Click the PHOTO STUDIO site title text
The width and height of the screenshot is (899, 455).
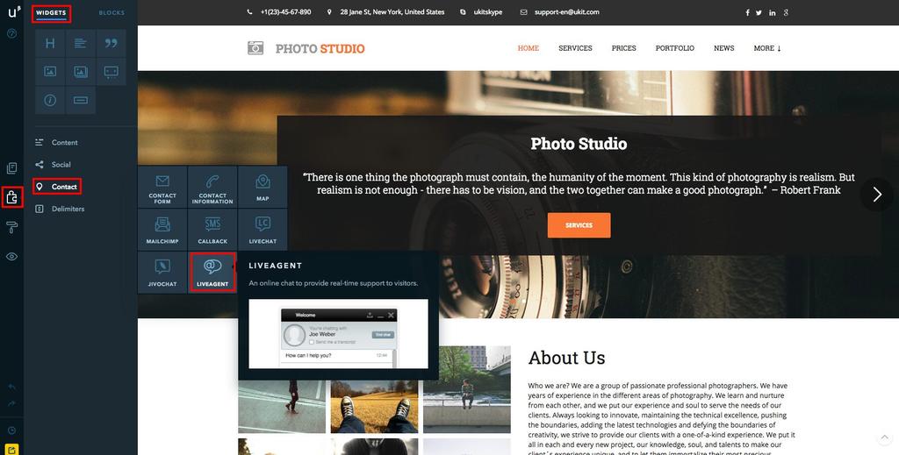click(x=320, y=48)
